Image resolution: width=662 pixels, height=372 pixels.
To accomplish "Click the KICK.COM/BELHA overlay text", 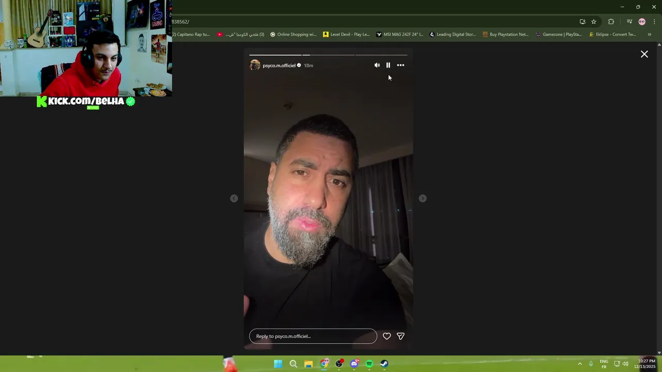I will click(86, 101).
